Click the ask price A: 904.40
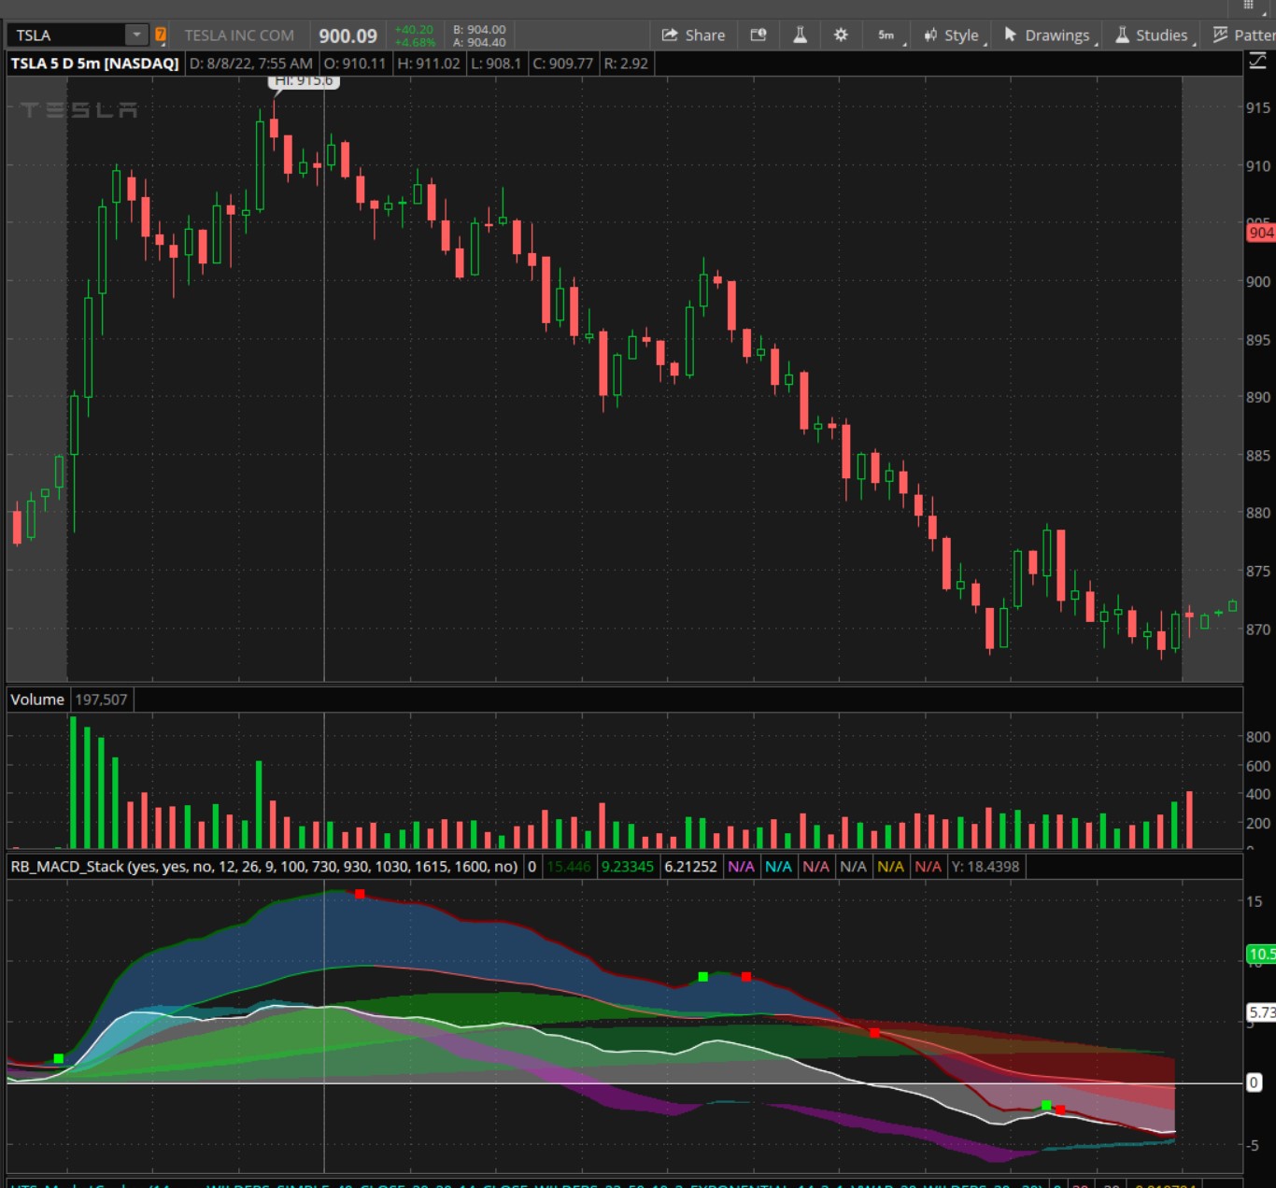Image resolution: width=1276 pixels, height=1188 pixels. (x=479, y=42)
